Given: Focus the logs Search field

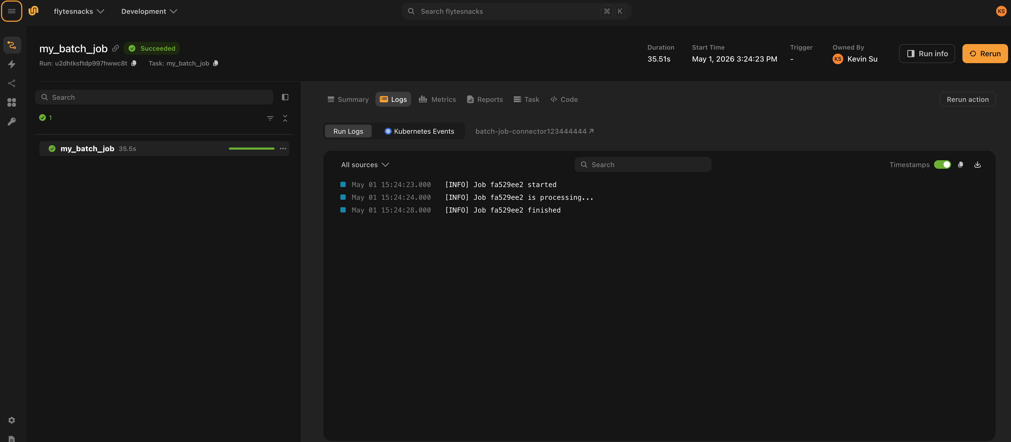Looking at the screenshot, I should (x=643, y=165).
